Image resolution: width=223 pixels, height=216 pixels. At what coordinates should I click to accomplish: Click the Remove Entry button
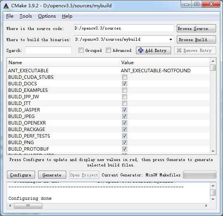195,50
